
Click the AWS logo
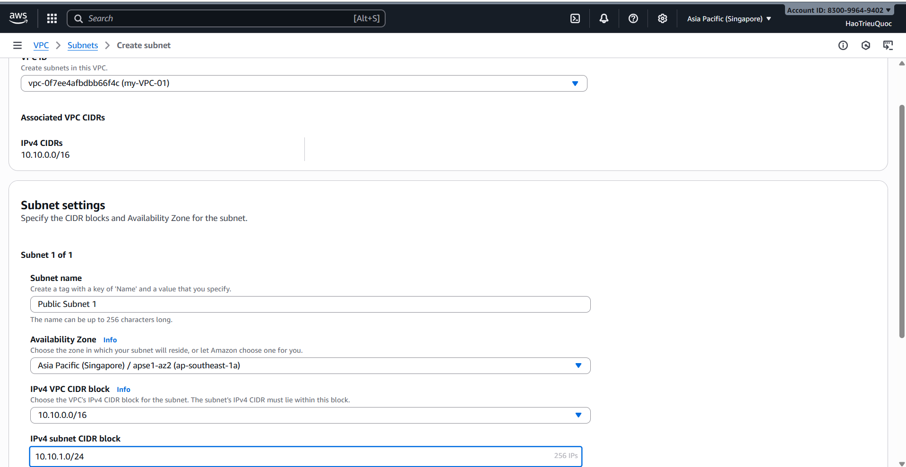pyautogui.click(x=18, y=18)
